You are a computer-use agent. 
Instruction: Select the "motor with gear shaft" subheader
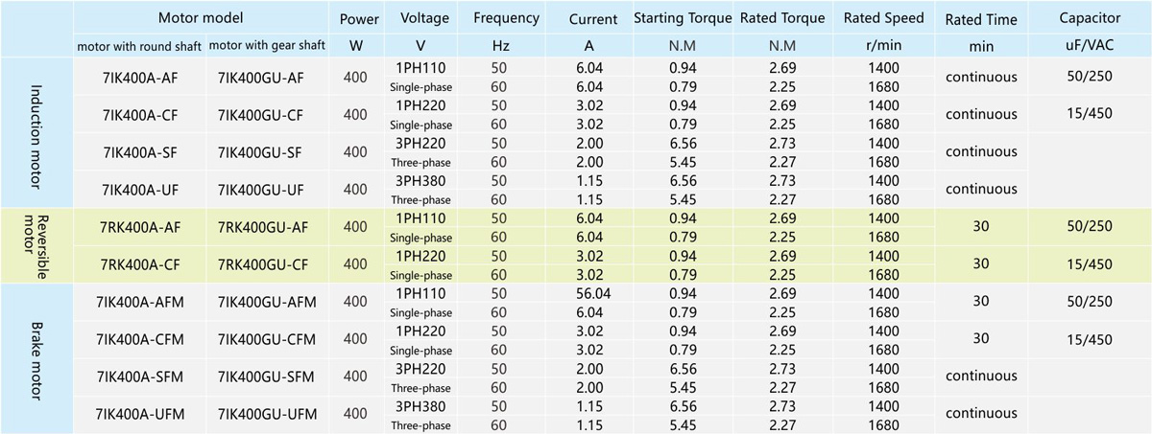pyautogui.click(x=262, y=46)
